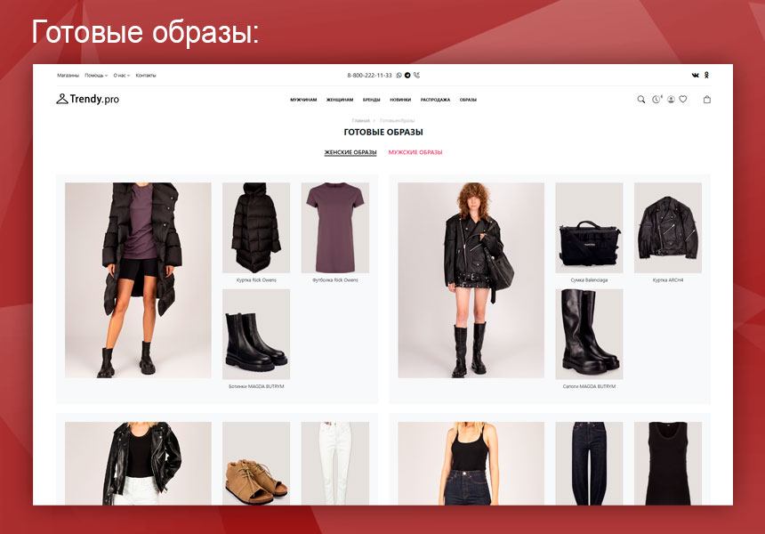Open the shopping cart bag icon
The width and height of the screenshot is (765, 534).
[x=706, y=100]
